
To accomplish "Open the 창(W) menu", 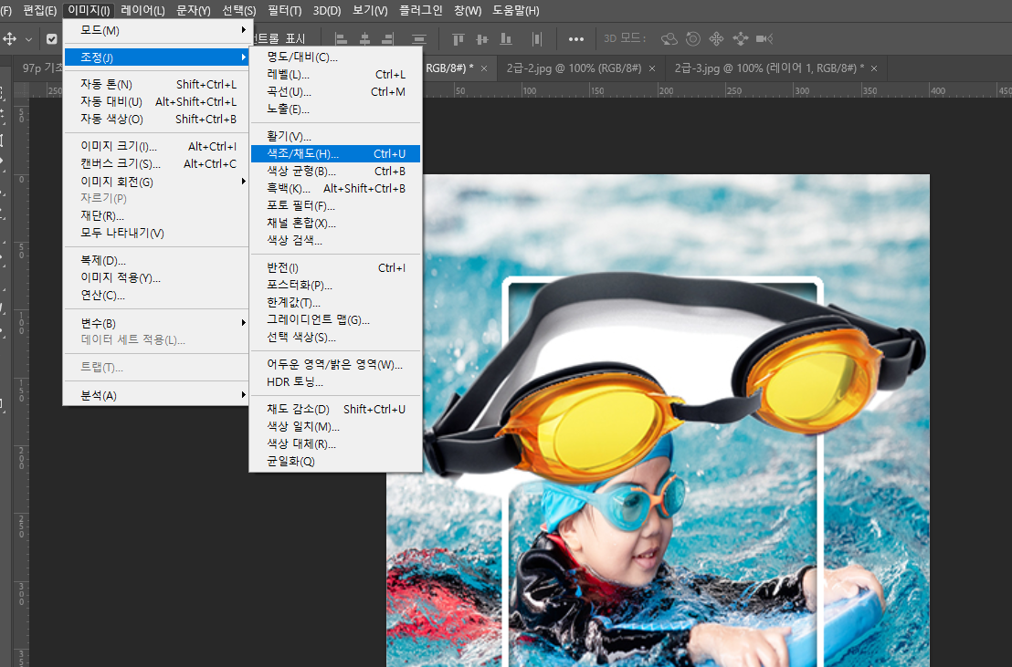I will [x=468, y=10].
